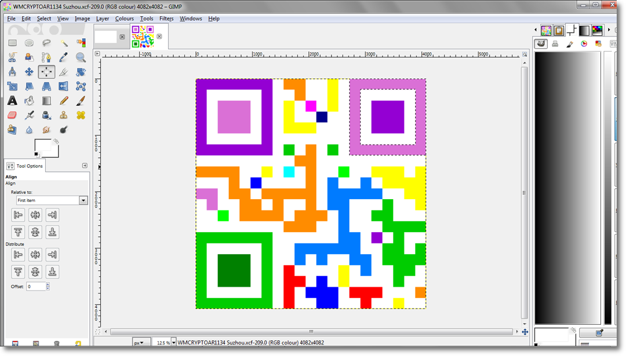626x356 pixels.
Task: Swap toolbox foreground and background colours
Action: [56, 141]
